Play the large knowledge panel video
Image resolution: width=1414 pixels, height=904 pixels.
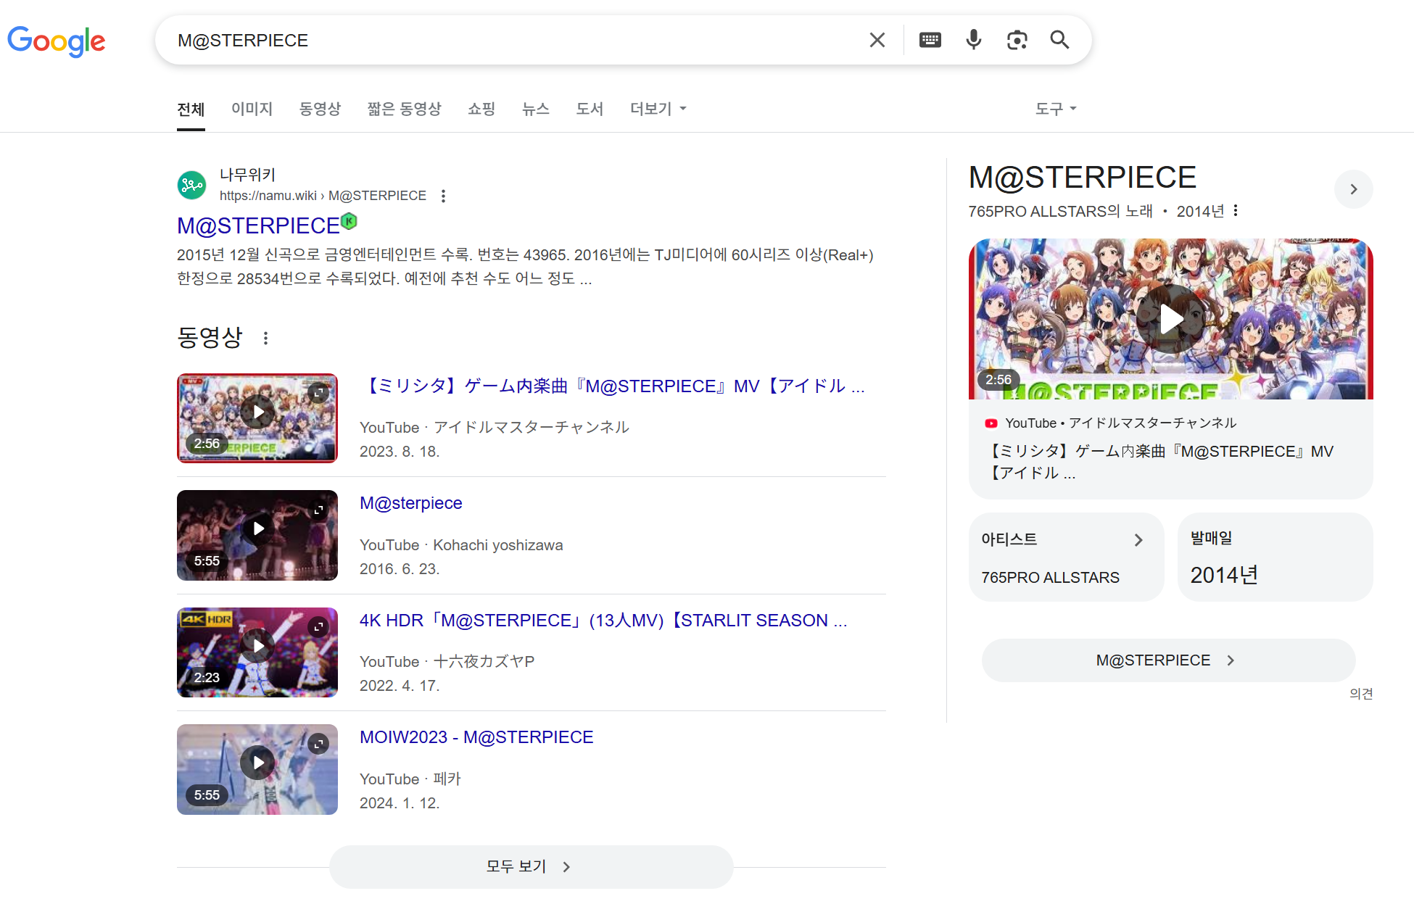1170,319
